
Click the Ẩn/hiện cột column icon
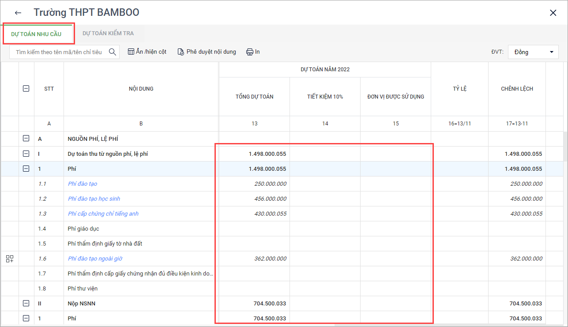click(x=131, y=52)
